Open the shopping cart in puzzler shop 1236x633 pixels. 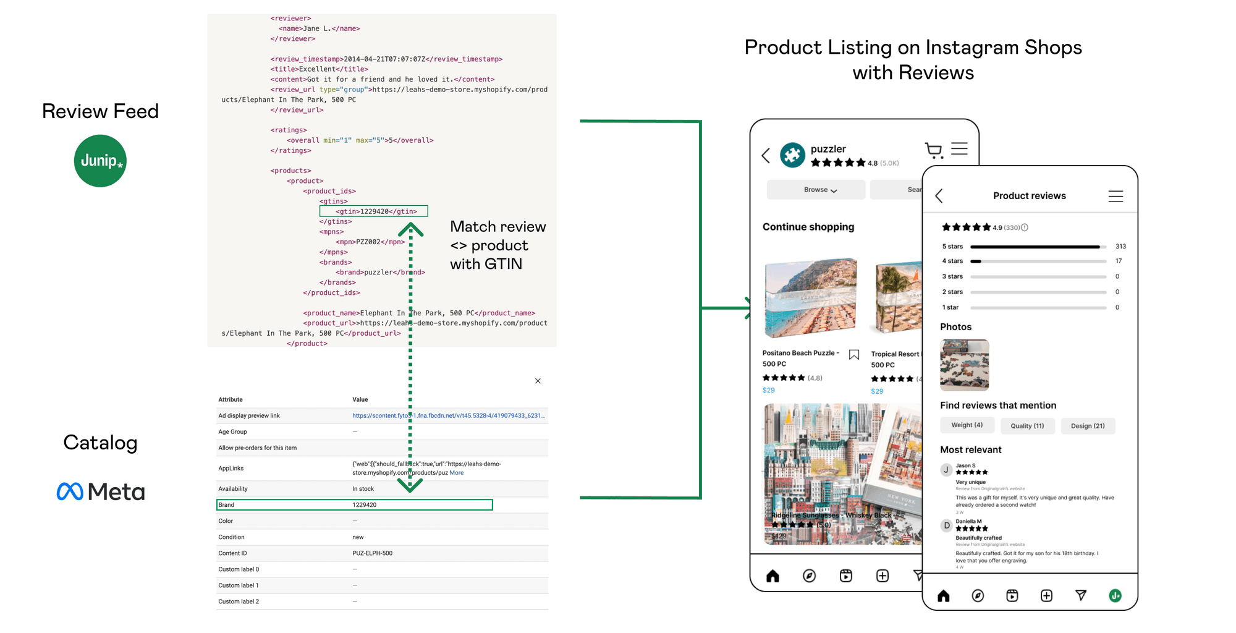click(934, 150)
